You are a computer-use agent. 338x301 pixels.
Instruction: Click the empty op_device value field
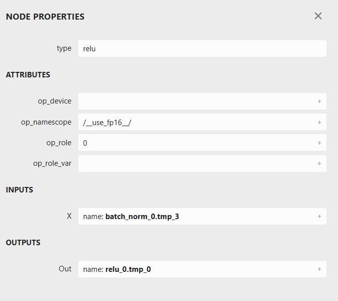click(196, 101)
